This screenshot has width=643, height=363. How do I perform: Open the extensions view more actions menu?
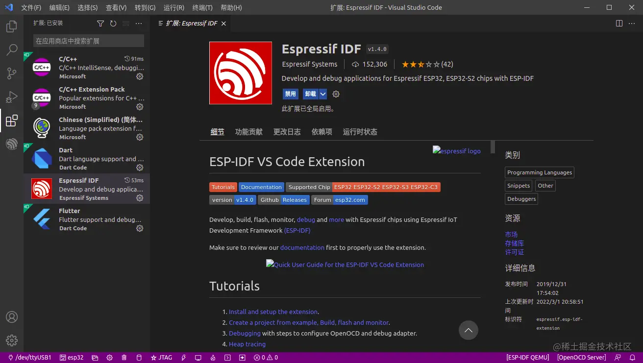[139, 24]
